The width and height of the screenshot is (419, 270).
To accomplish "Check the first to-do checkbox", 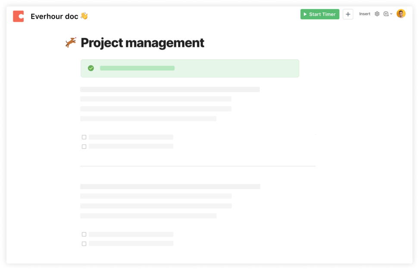I will tap(84, 137).
